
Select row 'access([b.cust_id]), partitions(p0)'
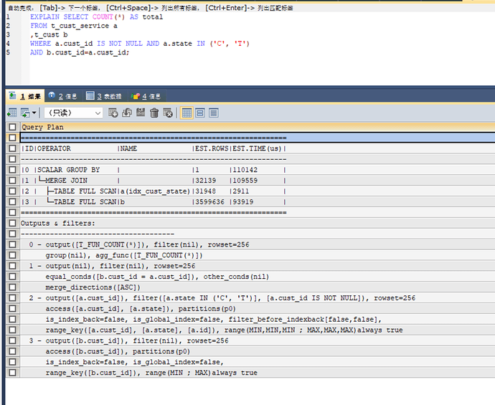coord(258,351)
